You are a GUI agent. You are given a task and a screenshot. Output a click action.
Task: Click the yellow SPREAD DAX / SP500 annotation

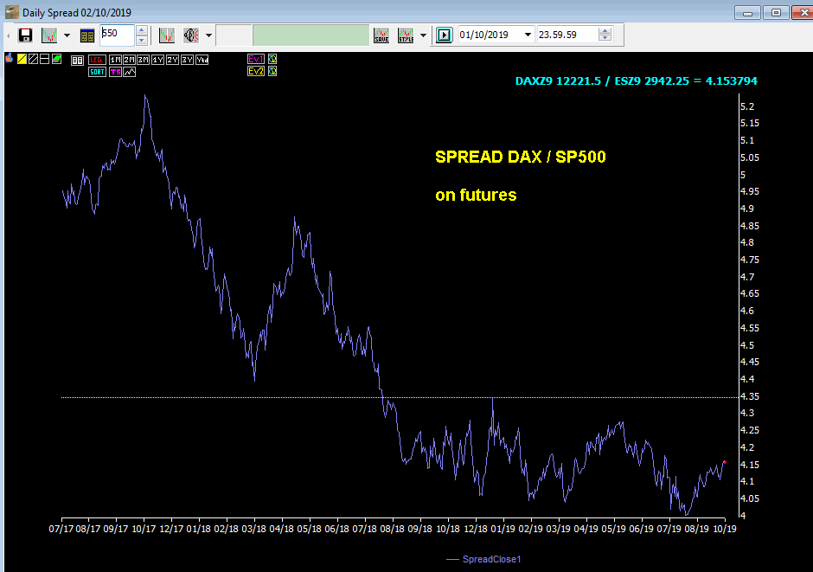pyautogui.click(x=521, y=157)
